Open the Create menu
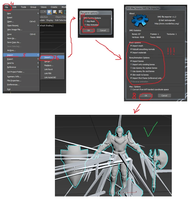The height and width of the screenshot is (202, 191). (54, 7)
